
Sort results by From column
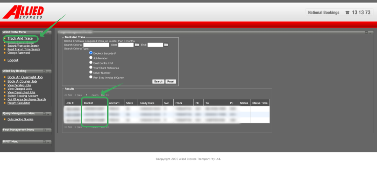pyautogui.click(x=179, y=103)
